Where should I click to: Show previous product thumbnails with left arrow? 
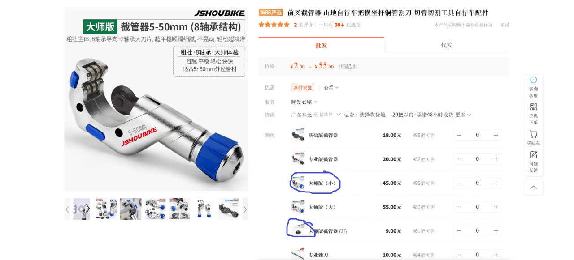click(x=67, y=209)
